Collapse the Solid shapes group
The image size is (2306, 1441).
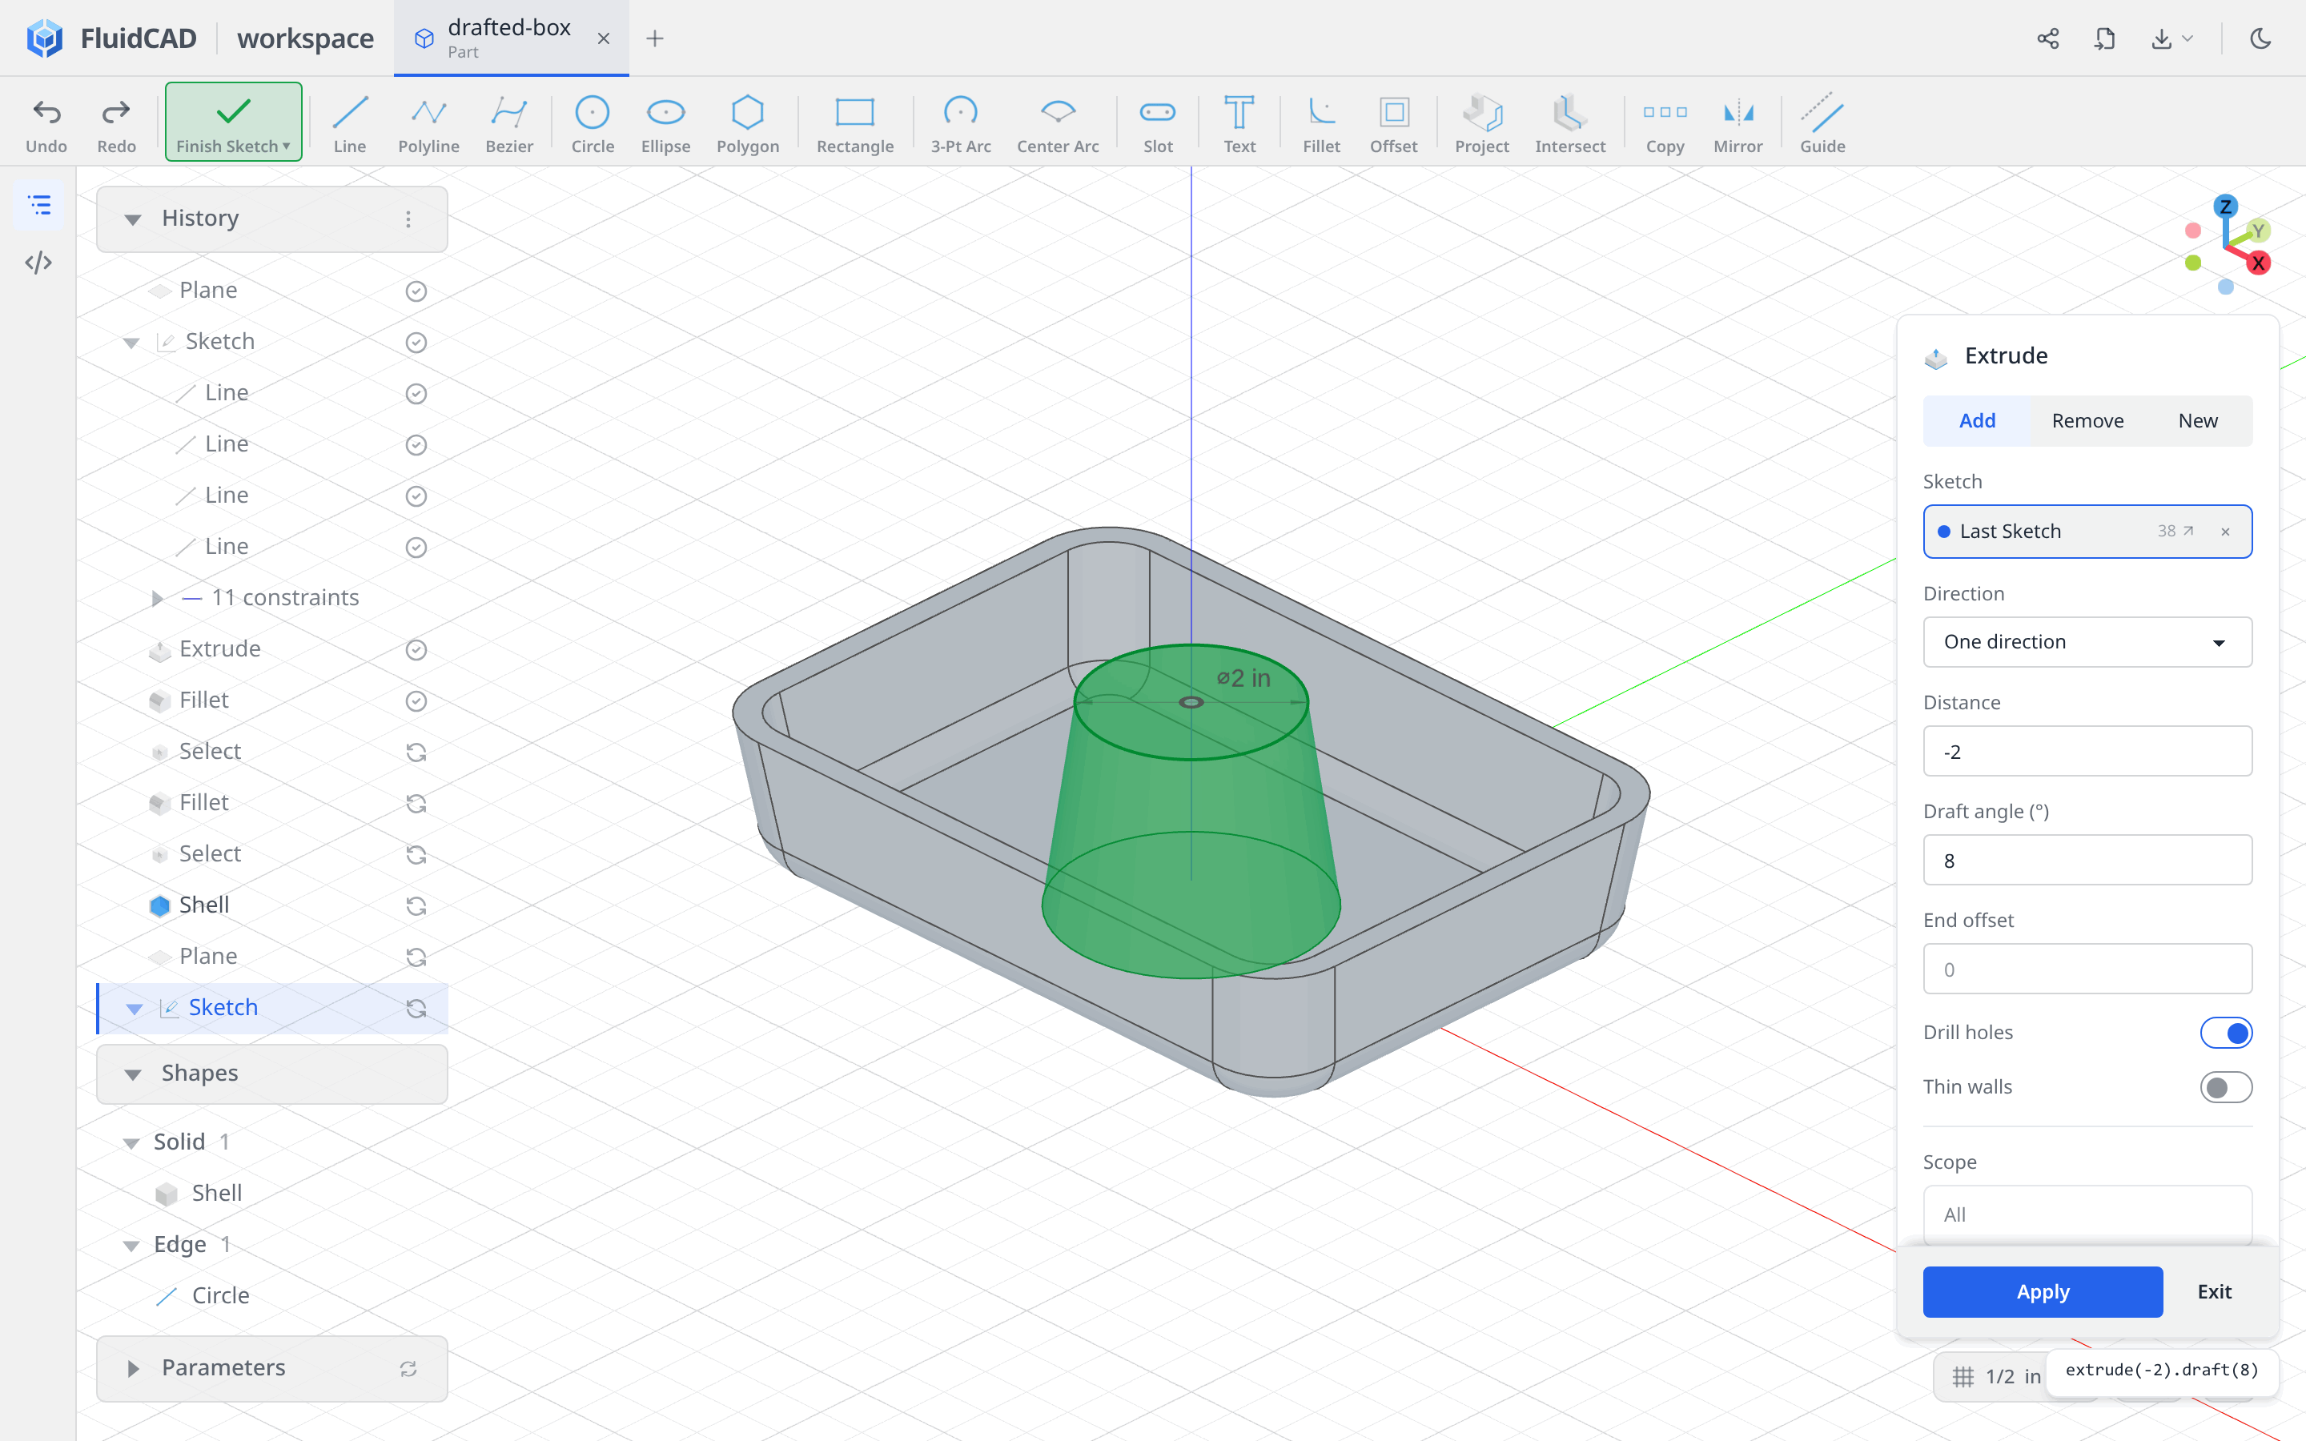click(x=131, y=1142)
